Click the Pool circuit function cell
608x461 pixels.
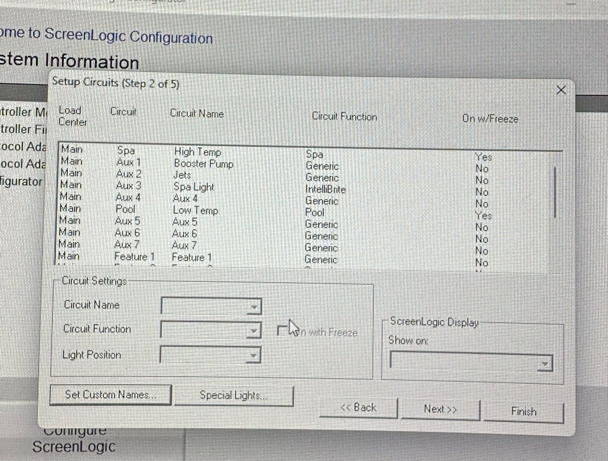(315, 213)
